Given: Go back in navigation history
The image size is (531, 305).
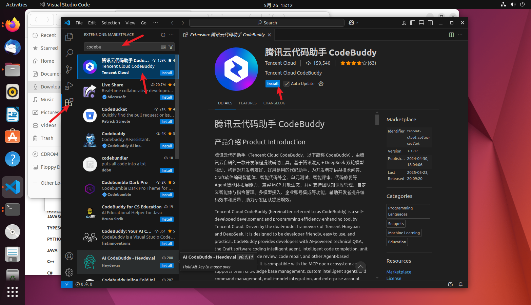Looking at the screenshot, I should (173, 23).
